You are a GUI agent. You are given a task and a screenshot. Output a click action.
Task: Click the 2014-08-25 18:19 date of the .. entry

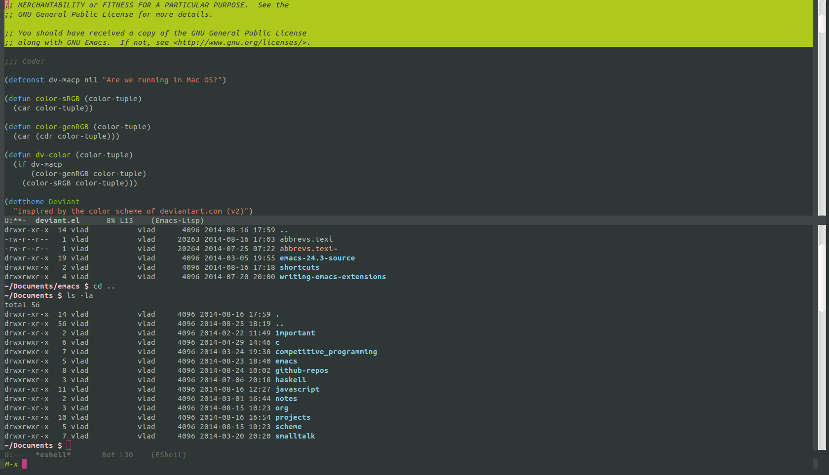[235, 324]
